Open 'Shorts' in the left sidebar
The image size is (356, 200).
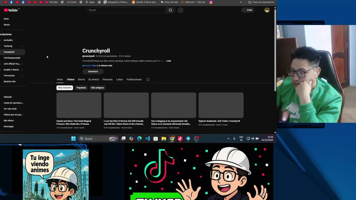click(7, 25)
